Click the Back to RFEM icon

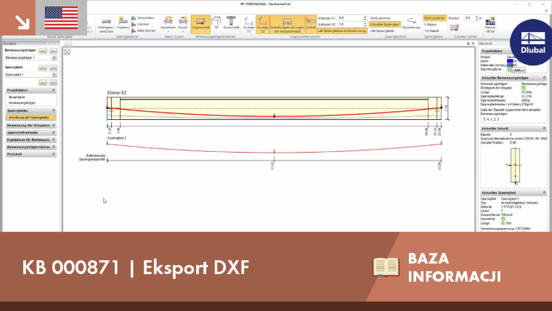pyautogui.click(x=490, y=25)
